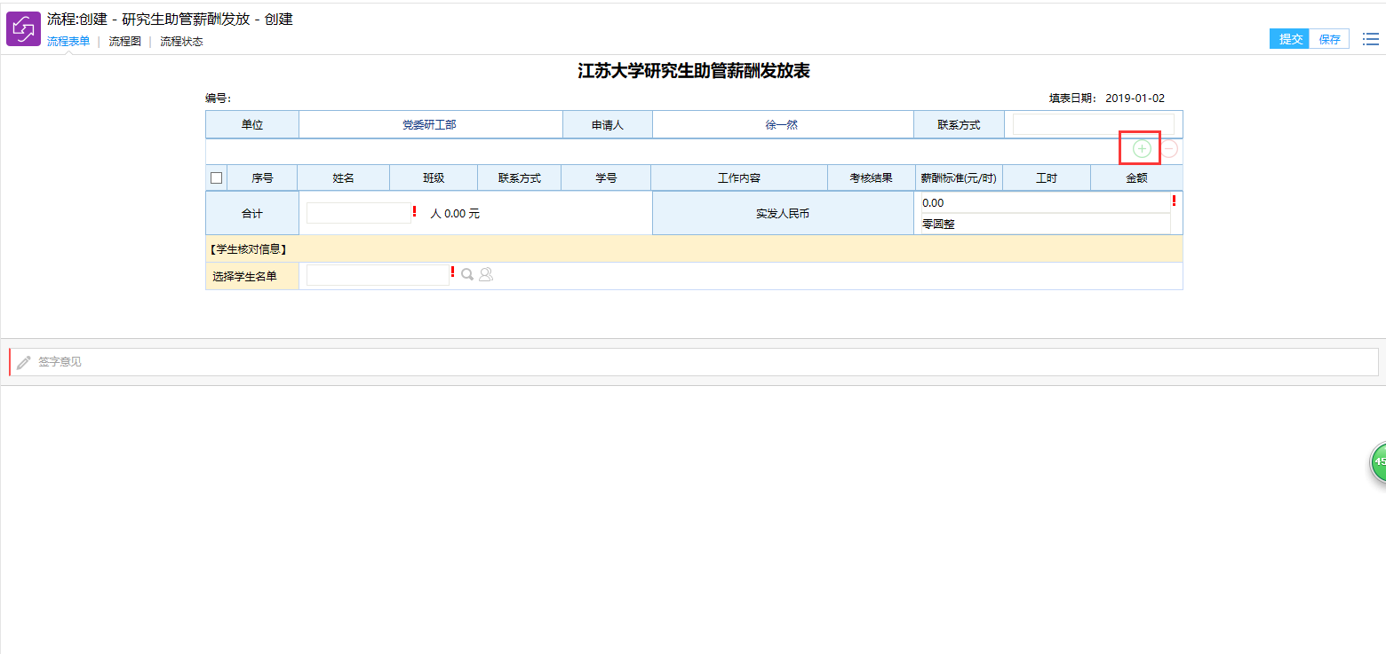Open the 流程状态 tab

click(x=181, y=41)
